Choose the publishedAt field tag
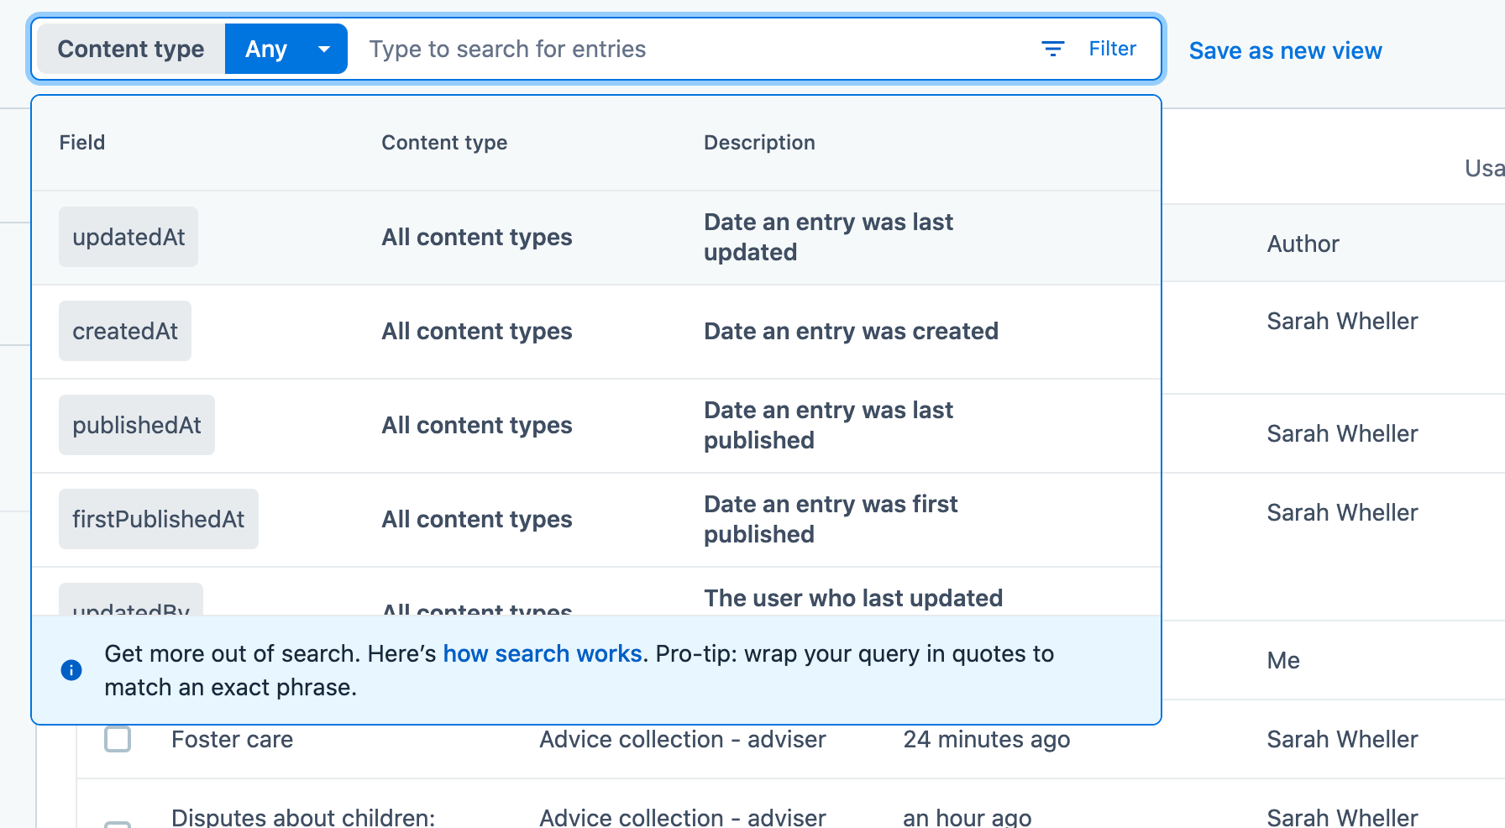 (137, 425)
